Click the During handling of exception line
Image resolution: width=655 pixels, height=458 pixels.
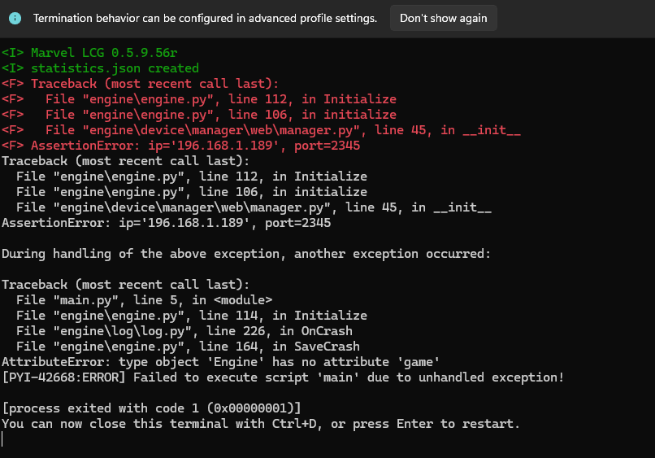246,254
